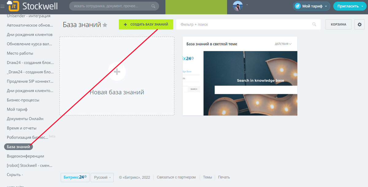Open Видеоконференции

coord(25,156)
